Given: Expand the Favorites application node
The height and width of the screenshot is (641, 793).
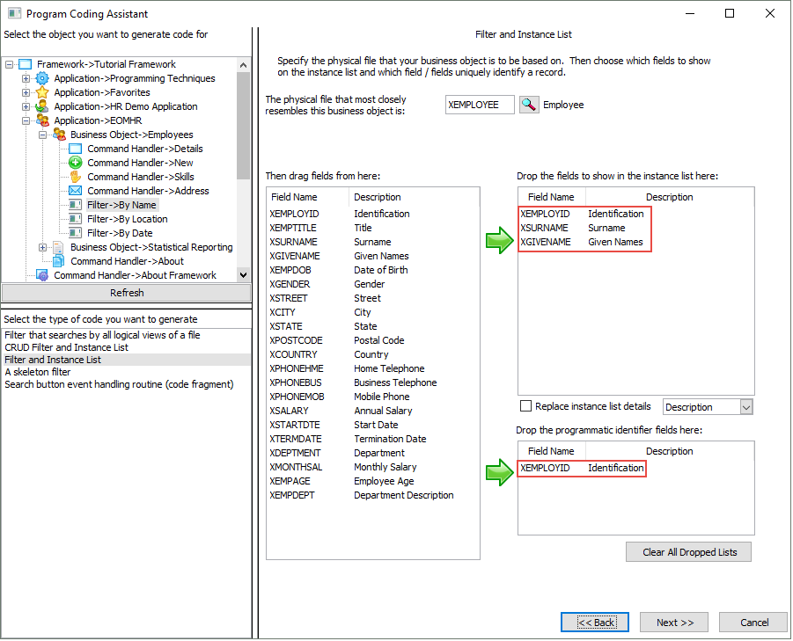Looking at the screenshot, I should pyautogui.click(x=26, y=92).
